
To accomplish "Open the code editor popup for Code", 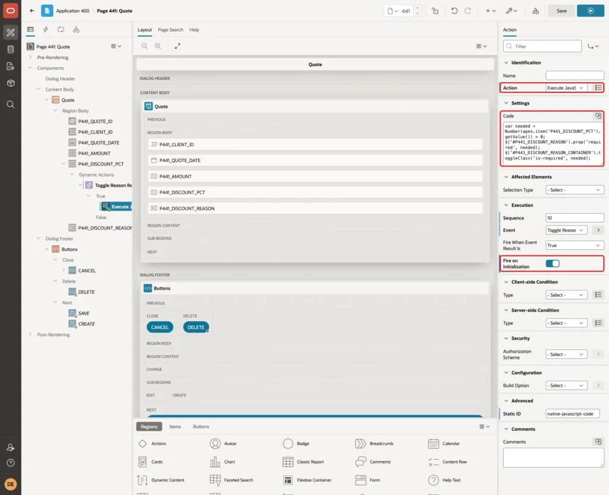I will click(598, 116).
